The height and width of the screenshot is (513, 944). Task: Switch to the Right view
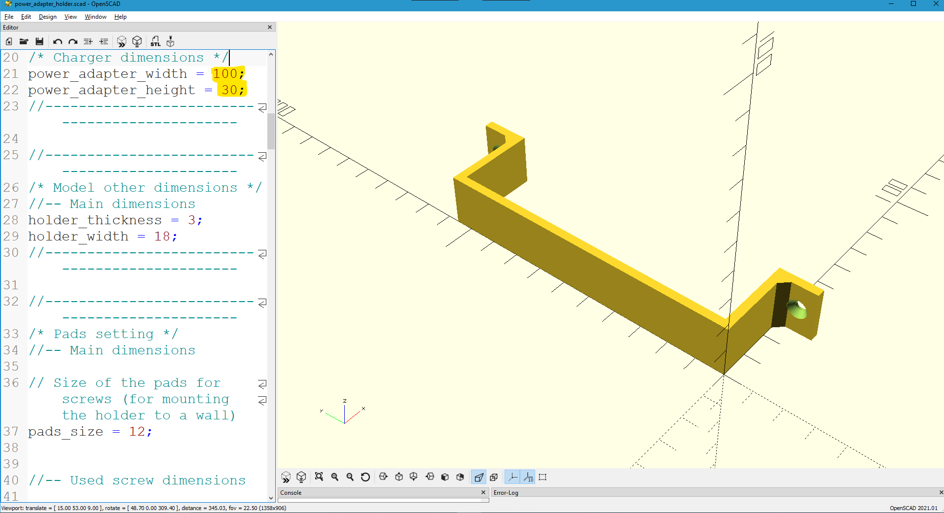click(x=383, y=477)
